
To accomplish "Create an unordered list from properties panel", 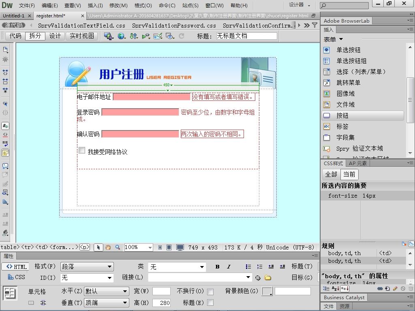I will point(248,267).
